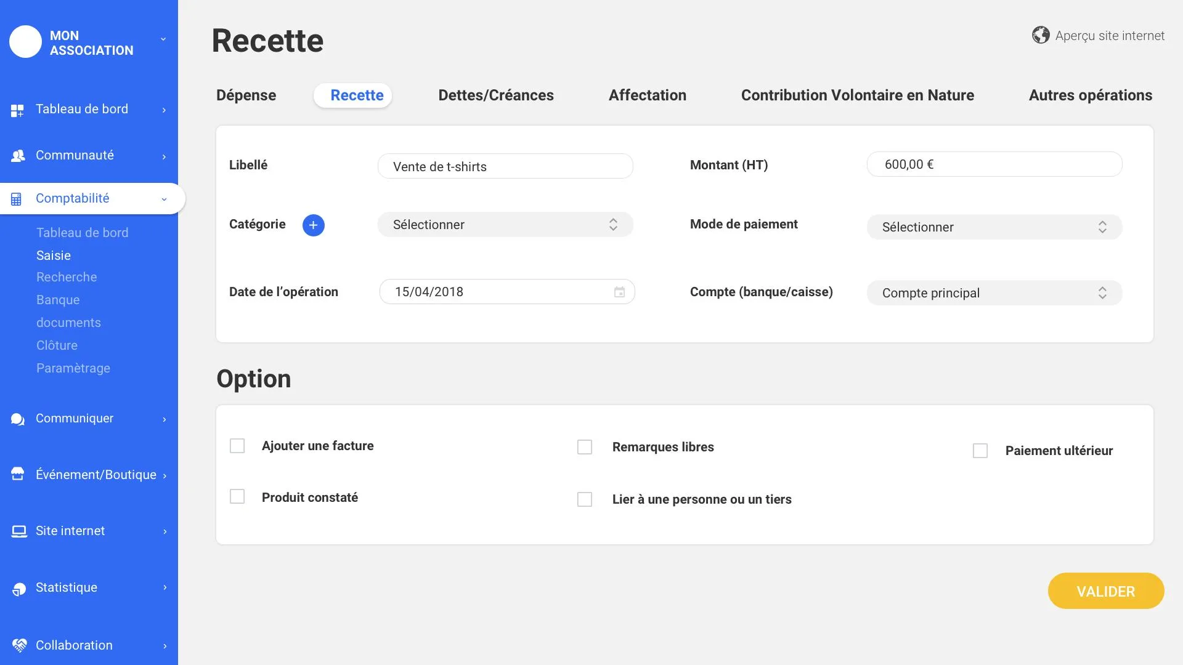Switch to the Dépense tab
This screenshot has width=1183, height=665.
[x=246, y=95]
